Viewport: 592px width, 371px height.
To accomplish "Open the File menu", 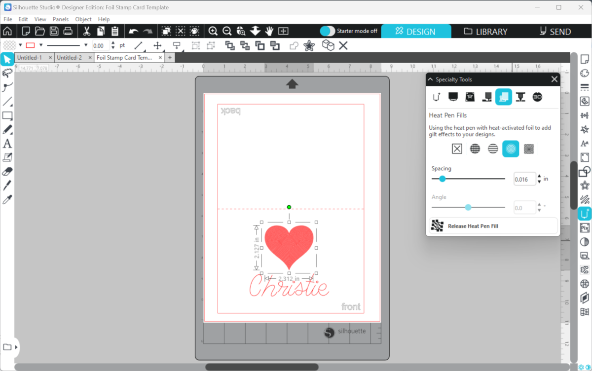I will 7,19.
